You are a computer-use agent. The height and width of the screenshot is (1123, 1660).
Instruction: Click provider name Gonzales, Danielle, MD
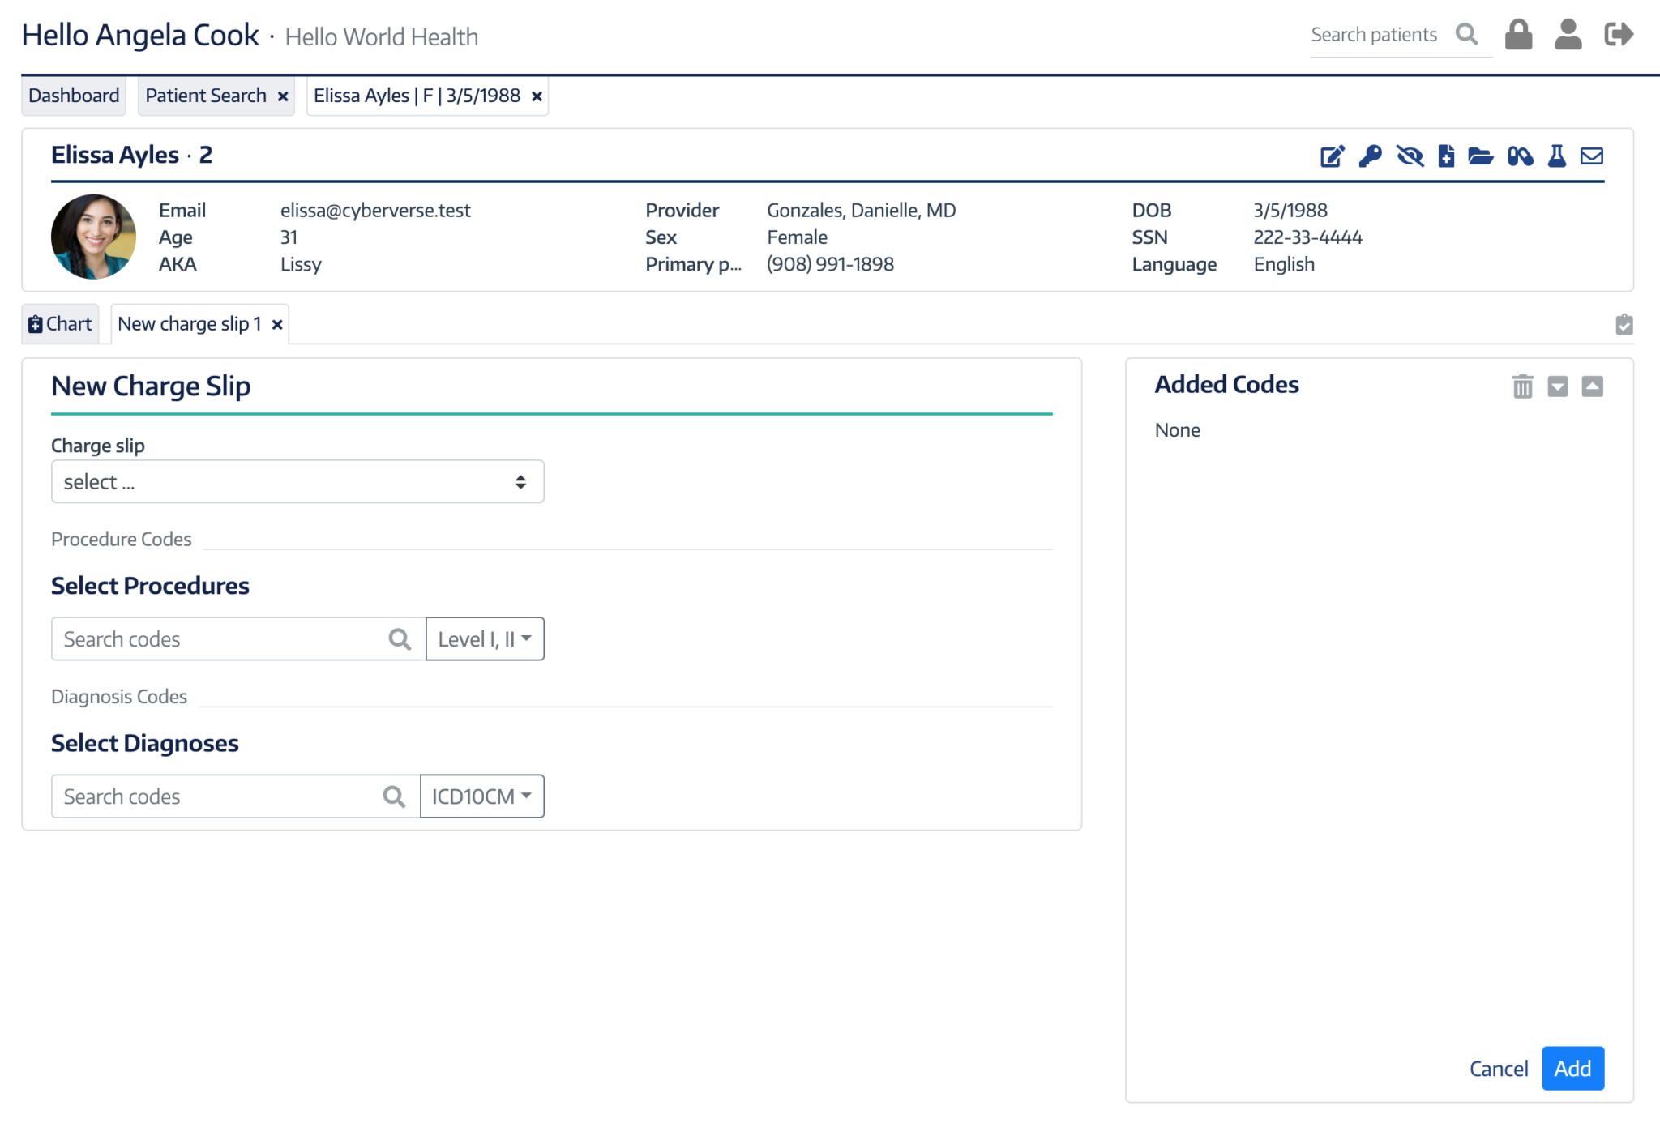861,211
